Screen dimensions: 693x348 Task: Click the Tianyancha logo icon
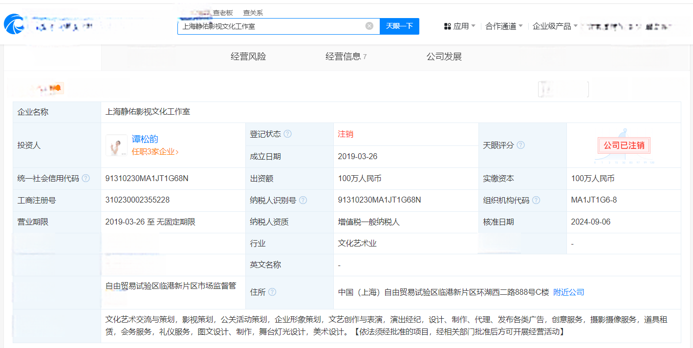point(14,24)
